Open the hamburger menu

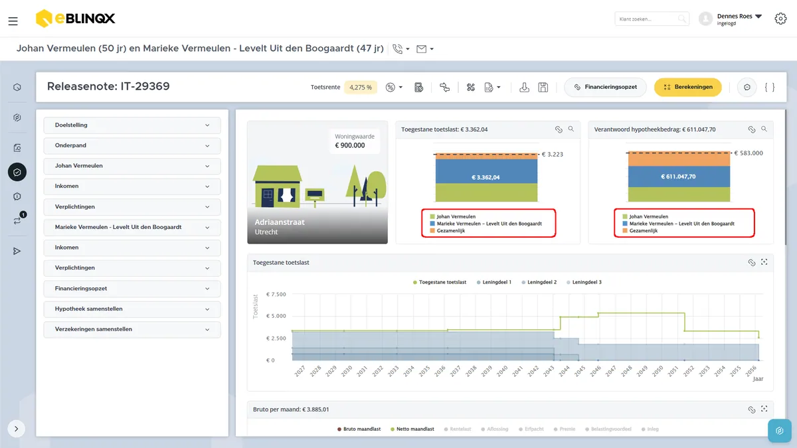13,21
